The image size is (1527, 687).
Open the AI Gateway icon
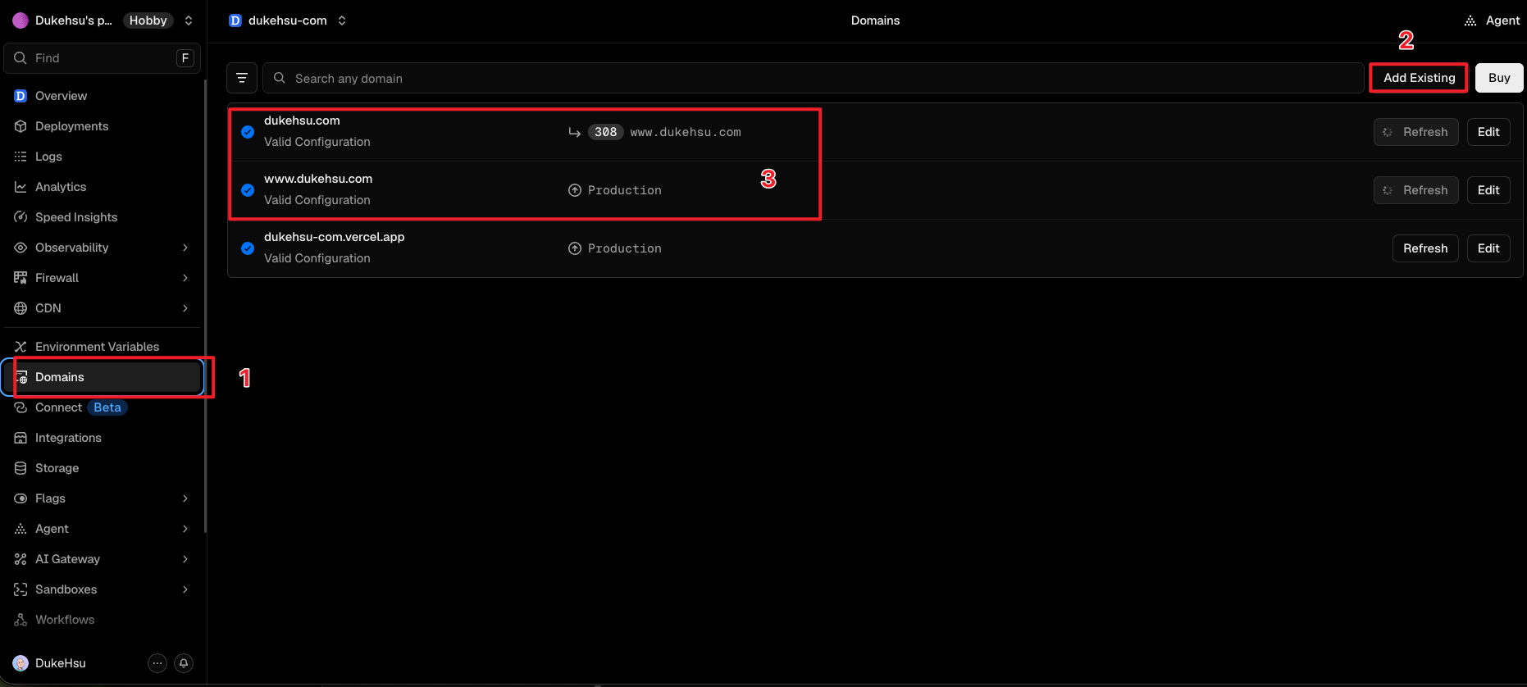pos(21,559)
